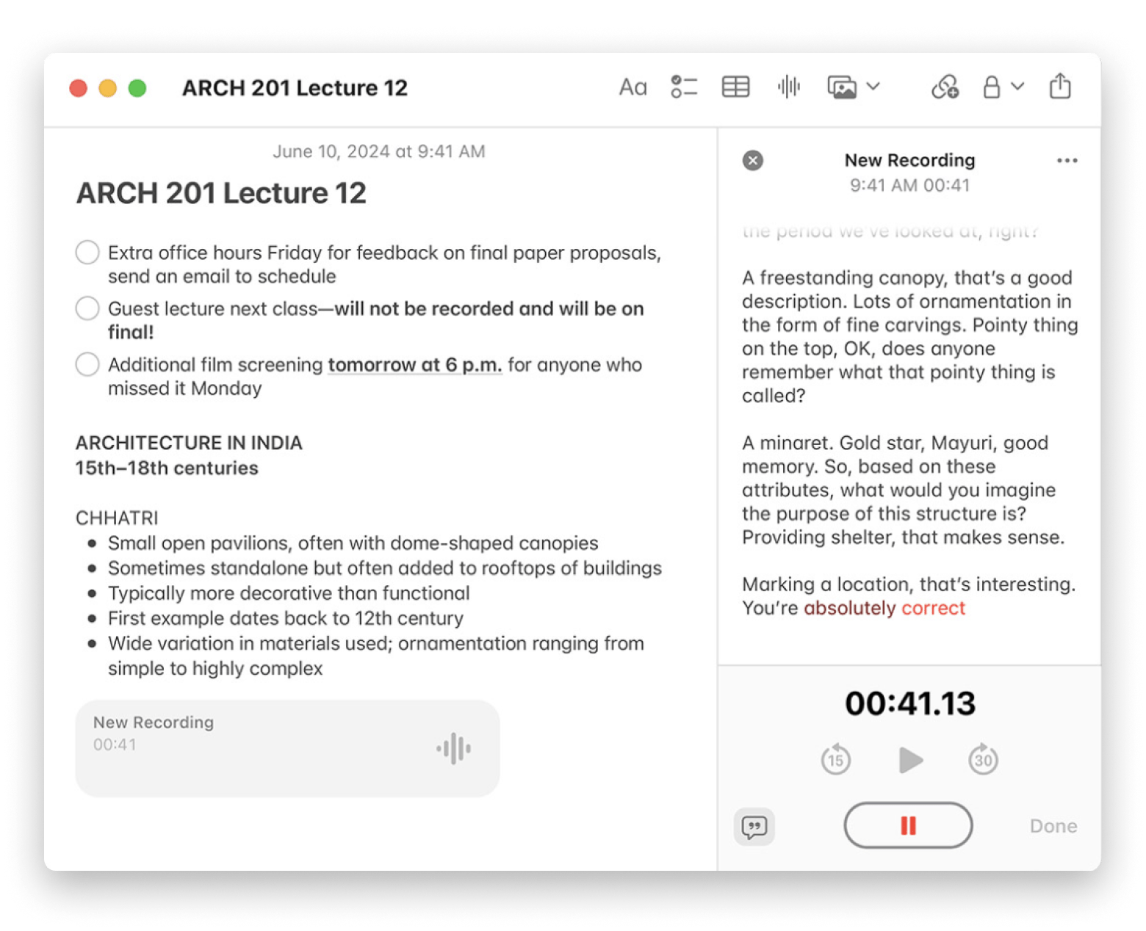Share the note using share icon
Screen dimensions: 1146x931
pos(1060,86)
